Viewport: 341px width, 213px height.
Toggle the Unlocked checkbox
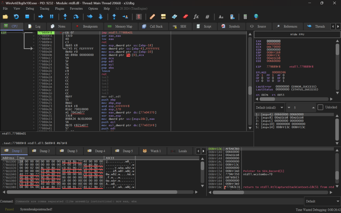[x=320, y=107]
